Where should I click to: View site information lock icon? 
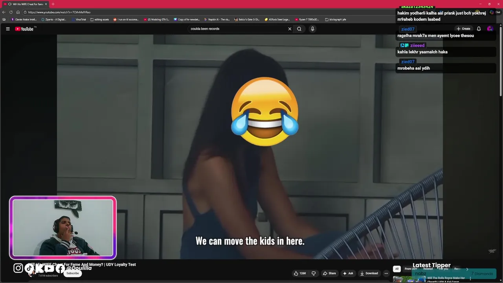(x=25, y=12)
